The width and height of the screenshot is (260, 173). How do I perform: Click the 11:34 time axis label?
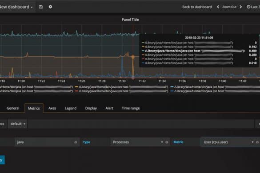point(162,81)
